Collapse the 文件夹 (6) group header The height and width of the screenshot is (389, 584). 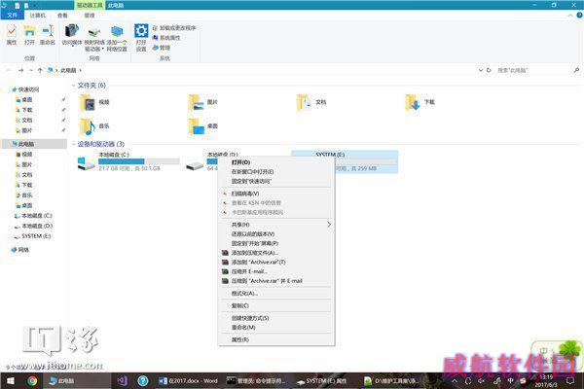73,86
